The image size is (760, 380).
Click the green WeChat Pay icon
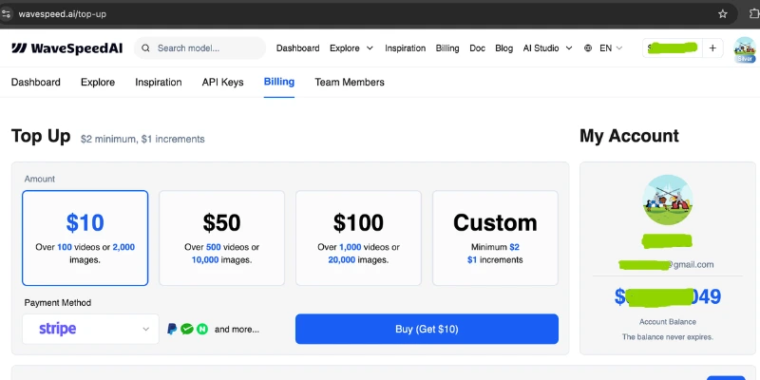tap(187, 329)
